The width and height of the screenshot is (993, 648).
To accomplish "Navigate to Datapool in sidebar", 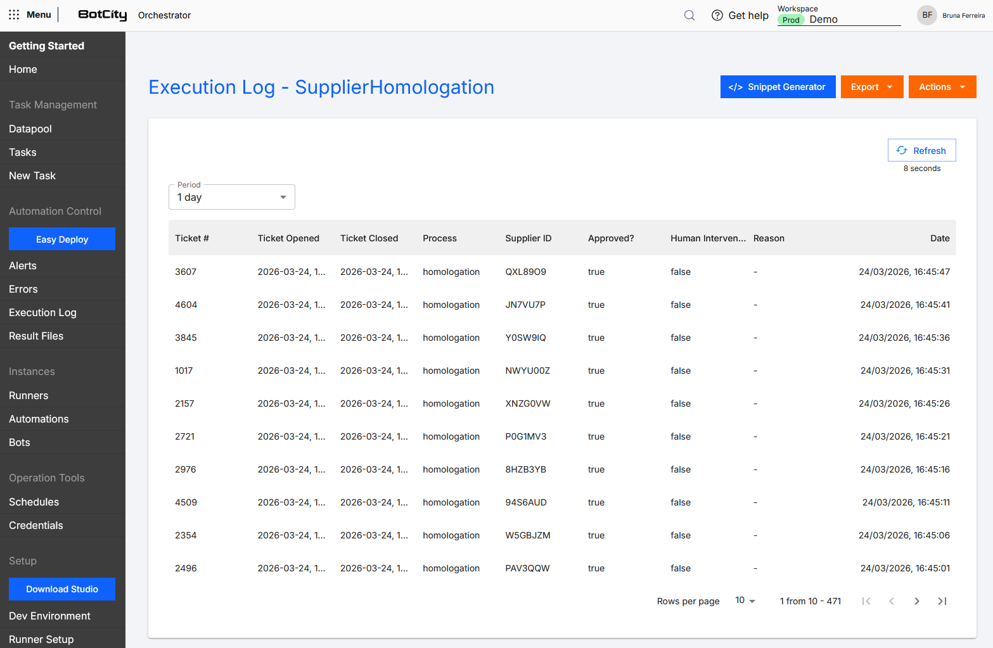I will click(x=30, y=129).
